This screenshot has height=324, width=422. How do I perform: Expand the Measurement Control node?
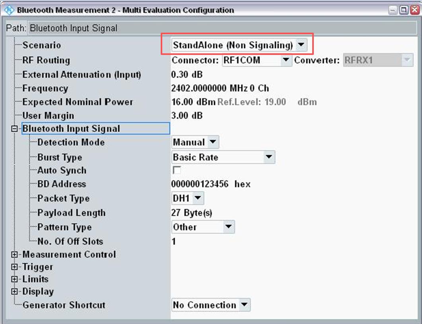click(15, 254)
